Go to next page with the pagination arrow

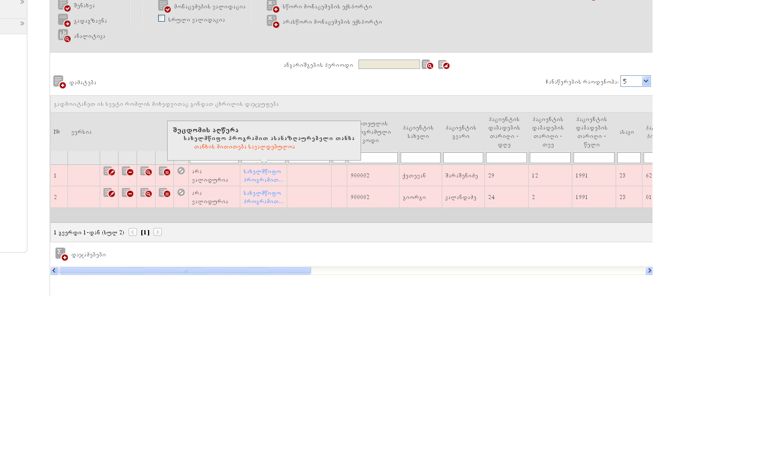coord(158,232)
